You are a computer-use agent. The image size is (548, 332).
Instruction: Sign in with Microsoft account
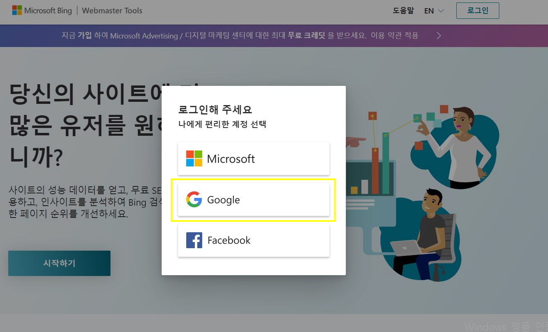(x=253, y=159)
